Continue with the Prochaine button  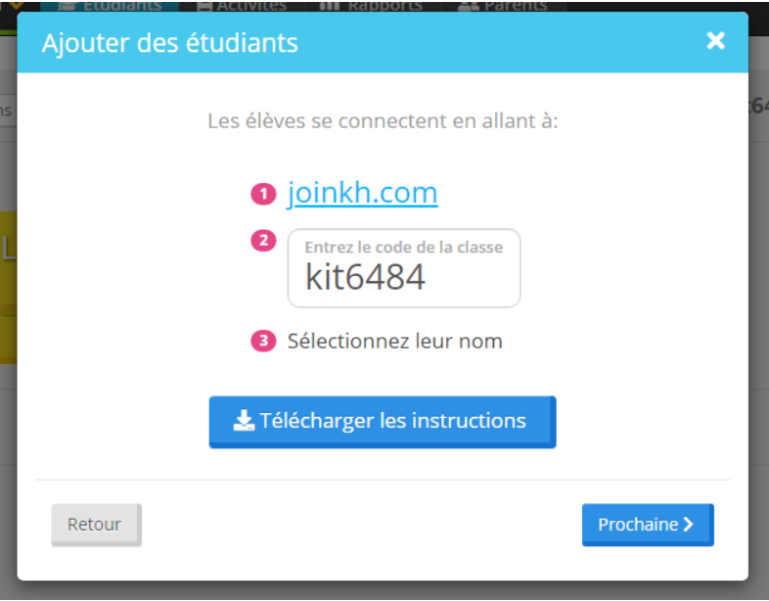point(648,525)
